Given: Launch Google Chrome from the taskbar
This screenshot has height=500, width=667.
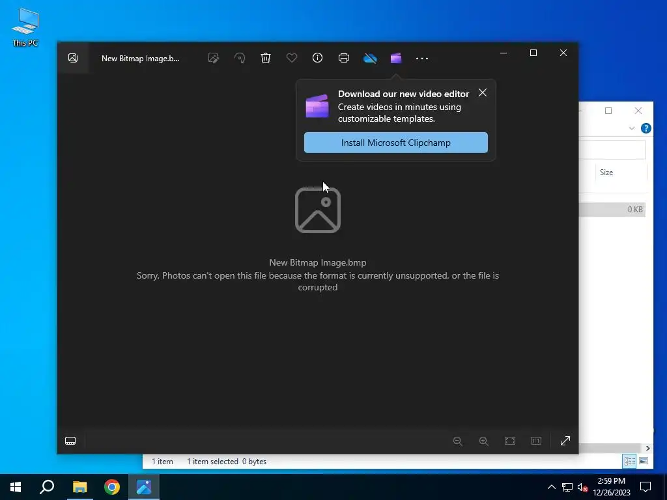Looking at the screenshot, I should tap(112, 487).
